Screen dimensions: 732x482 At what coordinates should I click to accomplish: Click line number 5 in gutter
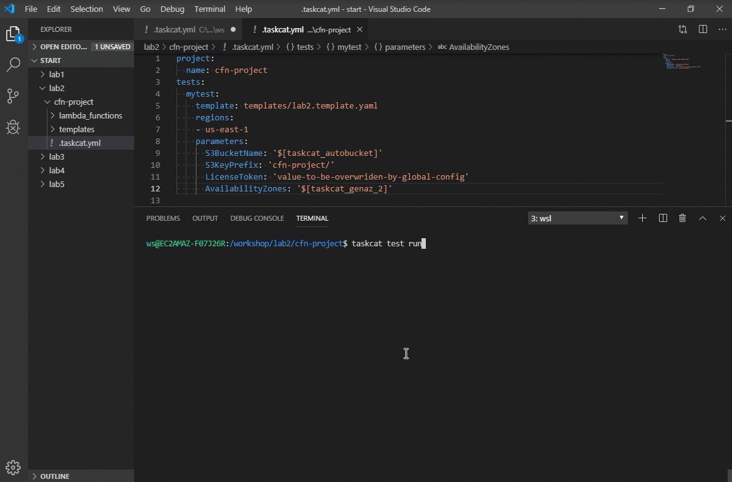click(158, 105)
